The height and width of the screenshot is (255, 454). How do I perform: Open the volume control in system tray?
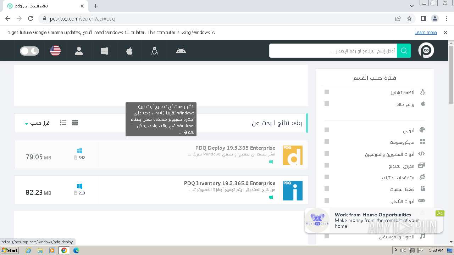[x=403, y=250]
